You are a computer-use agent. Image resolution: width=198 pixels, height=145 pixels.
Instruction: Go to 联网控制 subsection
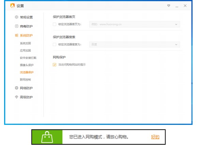(25, 79)
